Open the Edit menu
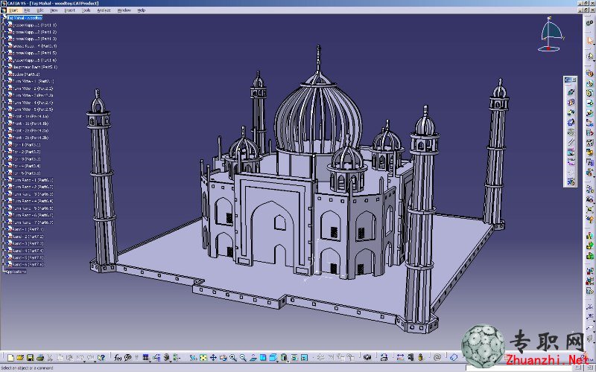This screenshot has height=372, width=596. coord(40,10)
